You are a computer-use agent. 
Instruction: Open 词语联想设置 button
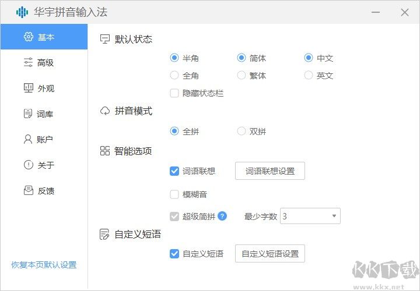tap(270, 171)
